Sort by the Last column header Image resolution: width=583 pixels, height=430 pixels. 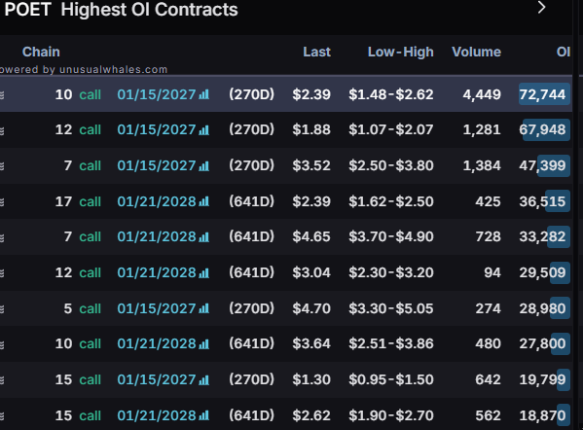(316, 52)
